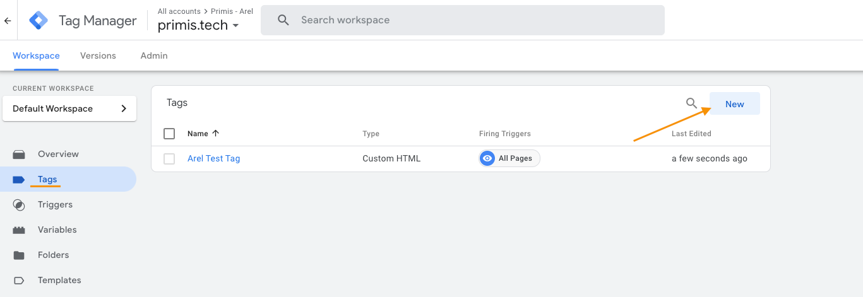Image resolution: width=863 pixels, height=297 pixels.
Task: Click the Tag Manager logo icon
Action: pos(39,20)
